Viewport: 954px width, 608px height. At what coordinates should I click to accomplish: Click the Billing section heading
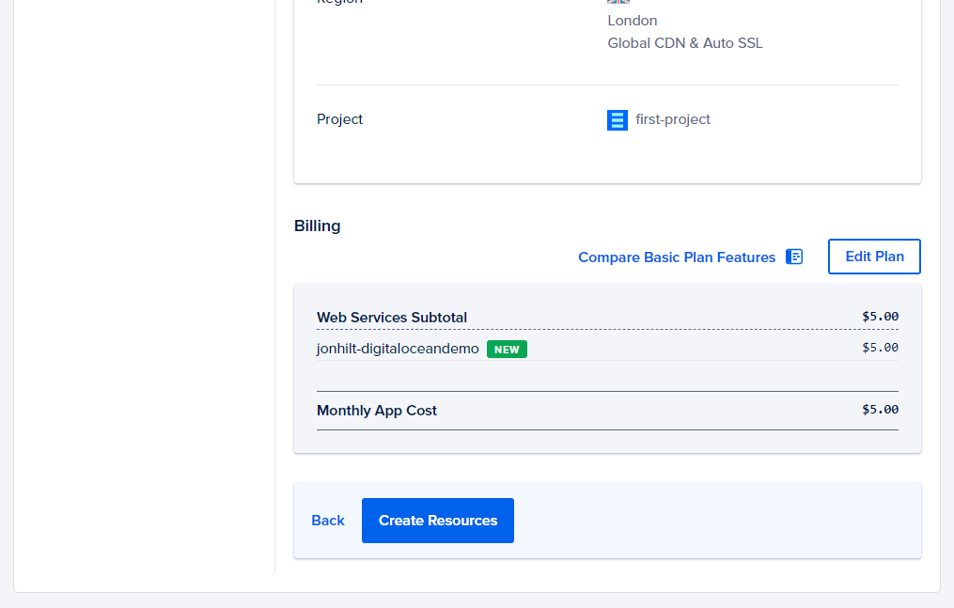click(x=317, y=226)
